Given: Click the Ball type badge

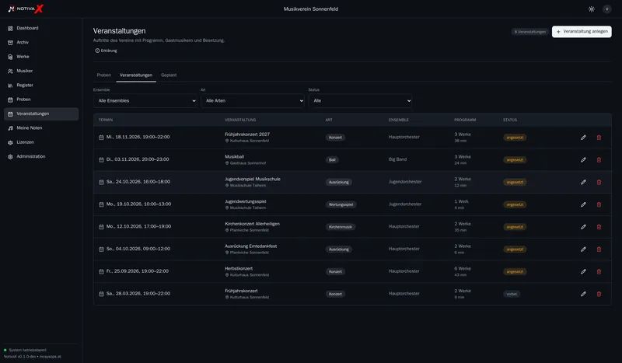Looking at the screenshot, I should pyautogui.click(x=332, y=160).
